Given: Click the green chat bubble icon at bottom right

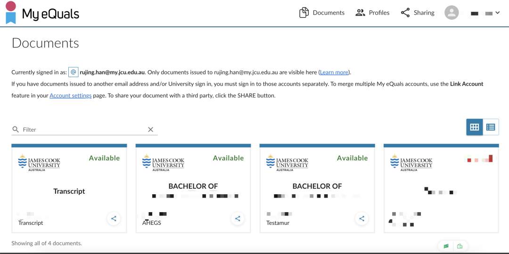Looking at the screenshot, I should pos(446,246).
